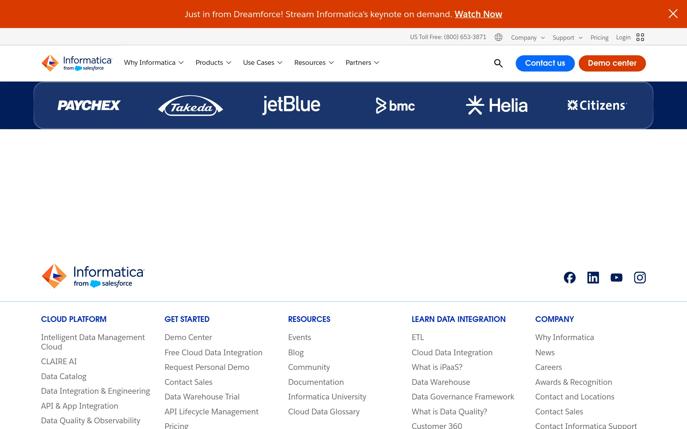Call the US toll free number

(448, 37)
